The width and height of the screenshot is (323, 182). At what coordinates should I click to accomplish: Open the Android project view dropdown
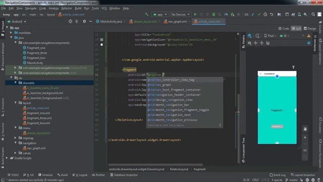[17, 21]
